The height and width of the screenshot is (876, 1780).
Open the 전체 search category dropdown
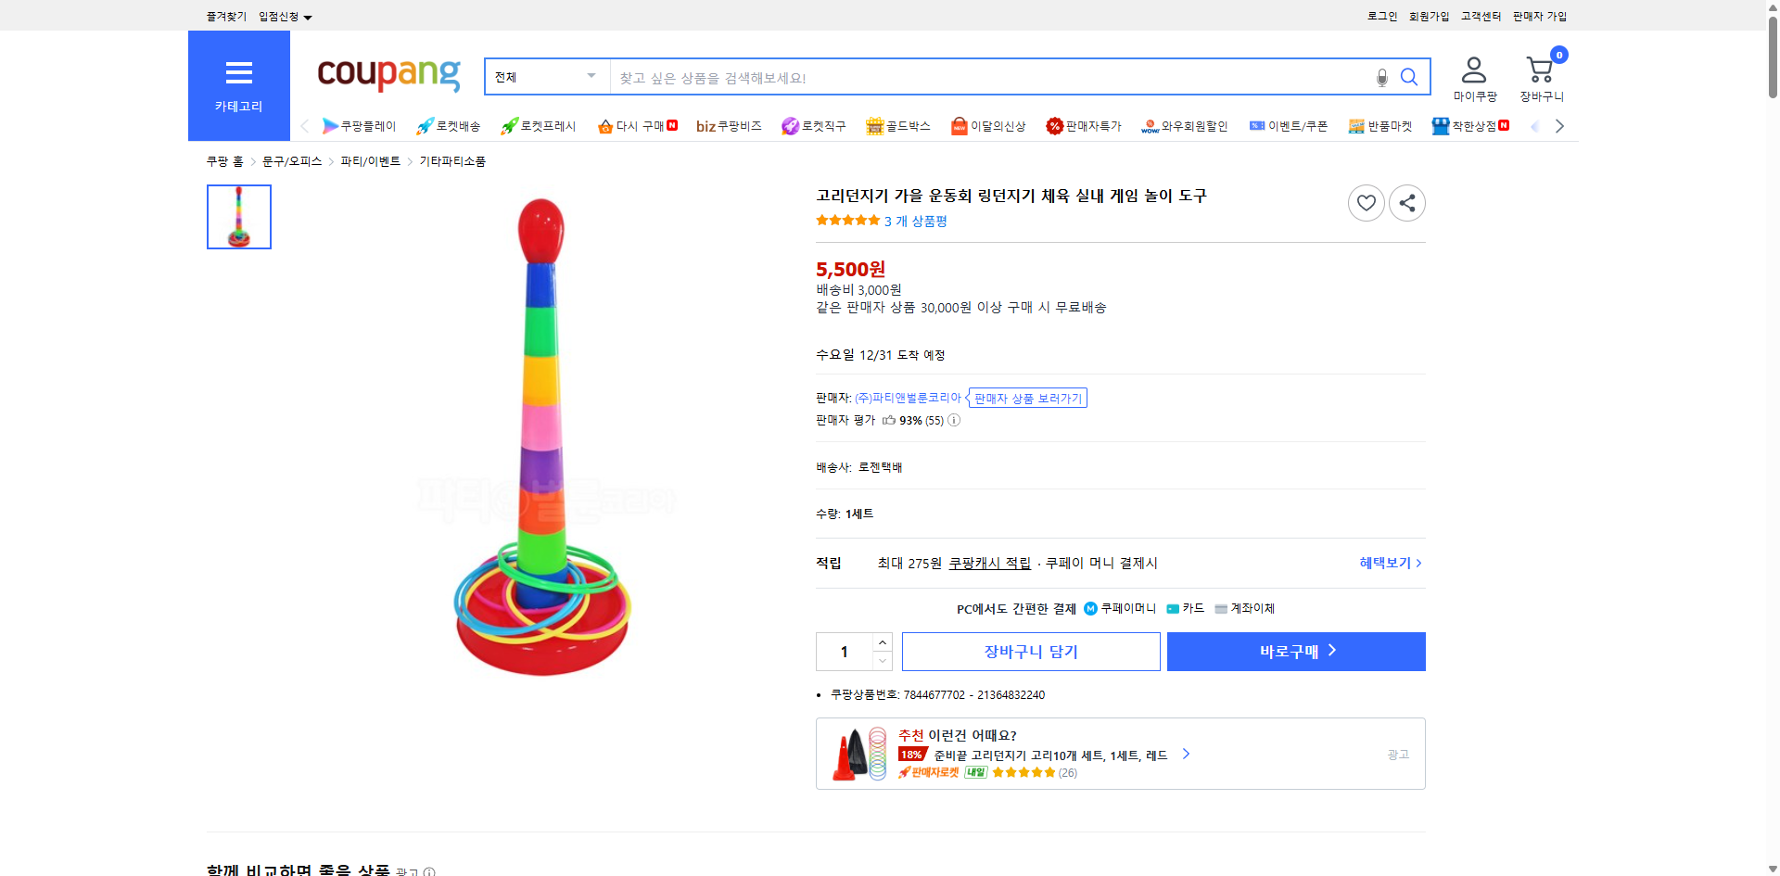click(x=545, y=77)
